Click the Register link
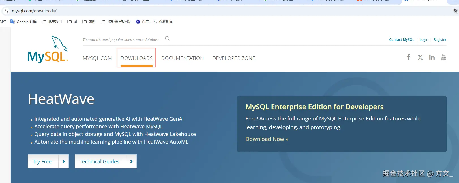459x183 pixels. click(x=440, y=40)
